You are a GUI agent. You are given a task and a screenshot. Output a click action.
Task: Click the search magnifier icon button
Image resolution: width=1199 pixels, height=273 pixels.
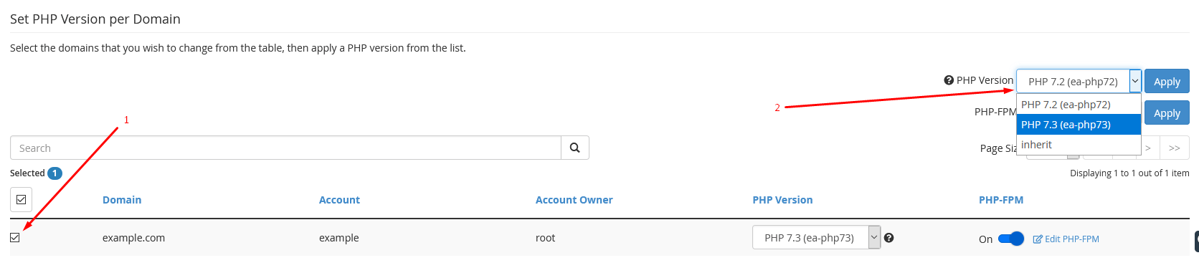(574, 148)
